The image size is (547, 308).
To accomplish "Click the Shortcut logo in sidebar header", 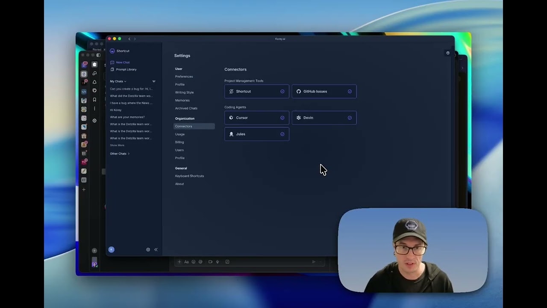I will pos(112,51).
